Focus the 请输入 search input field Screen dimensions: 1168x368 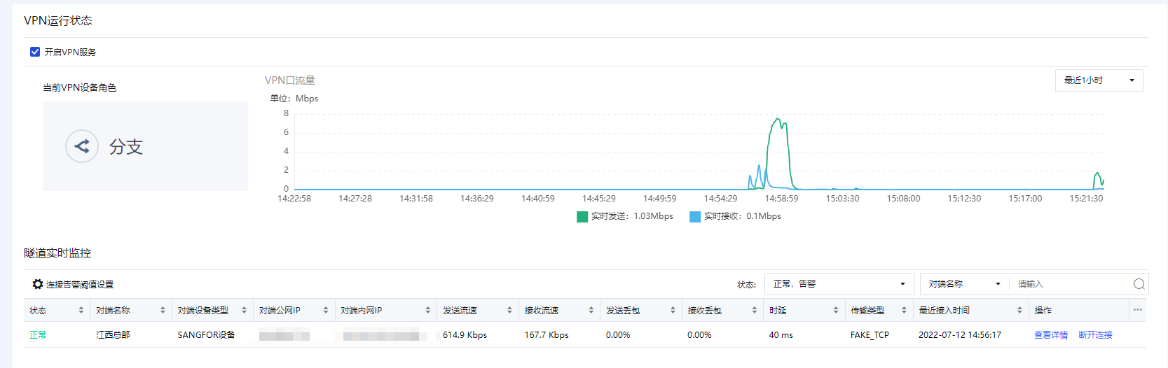pos(1071,284)
